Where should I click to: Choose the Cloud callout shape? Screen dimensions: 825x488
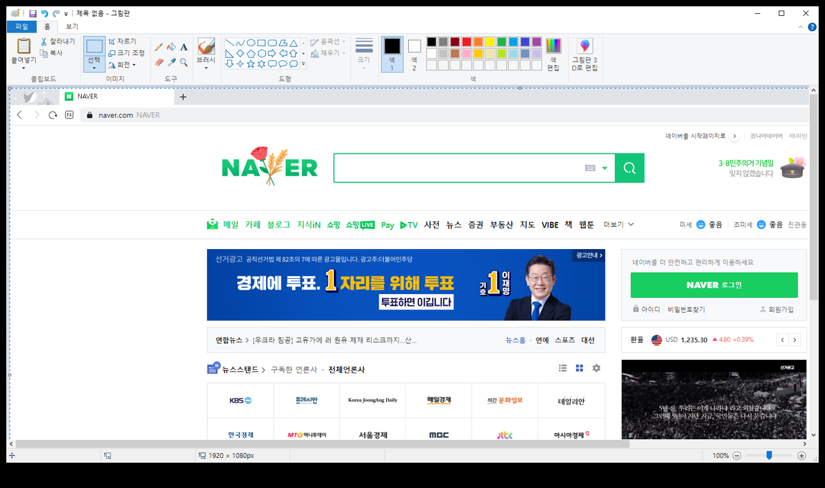(x=293, y=63)
